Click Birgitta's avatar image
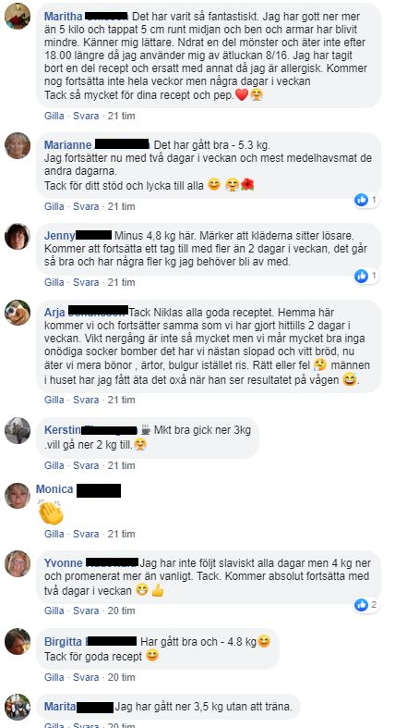Image resolution: width=395 pixels, height=728 pixels. [x=18, y=642]
